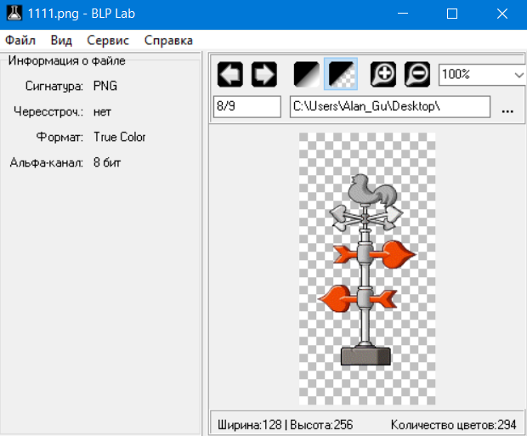This screenshot has height=436, width=527.
Task: Click the Информация о файле group label
Action: 66,60
